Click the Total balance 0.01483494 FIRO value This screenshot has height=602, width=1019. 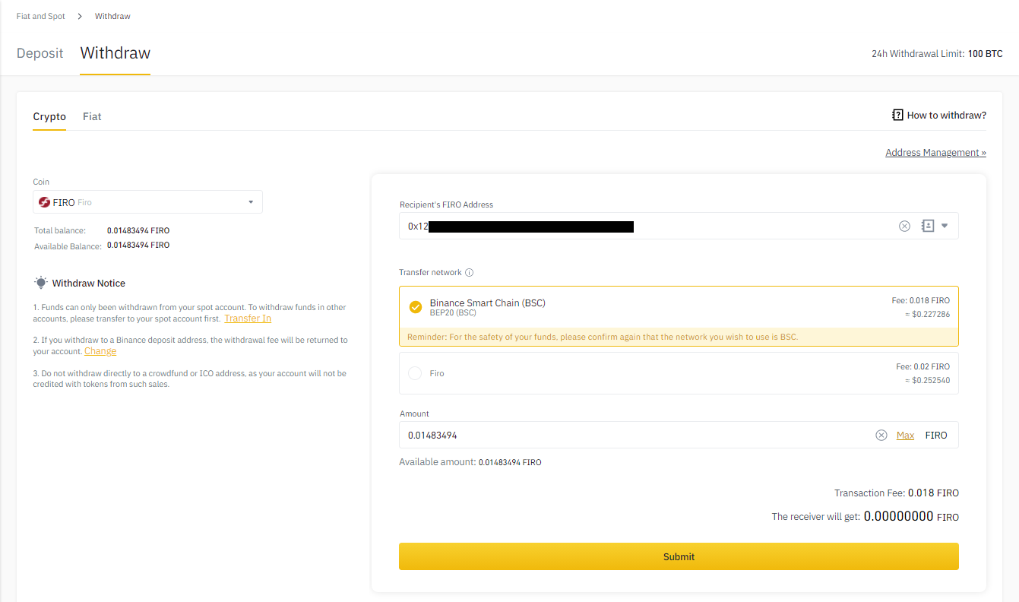[x=138, y=230]
